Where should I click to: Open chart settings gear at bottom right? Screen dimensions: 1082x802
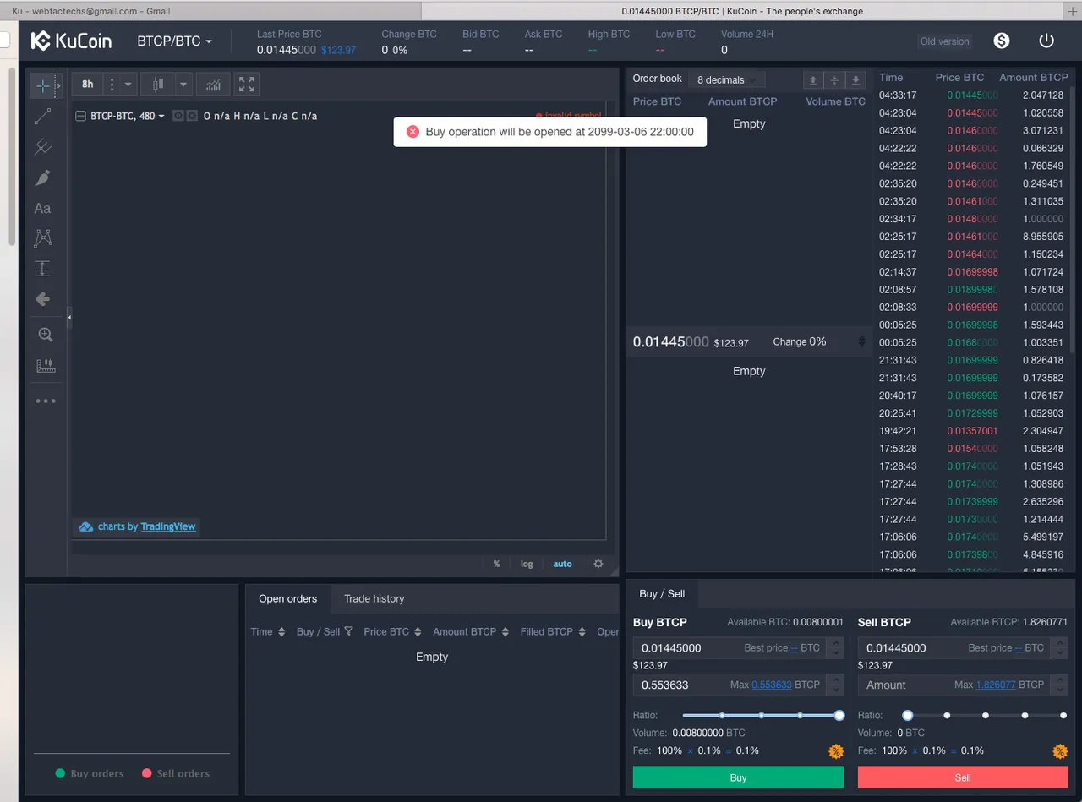[x=598, y=564]
